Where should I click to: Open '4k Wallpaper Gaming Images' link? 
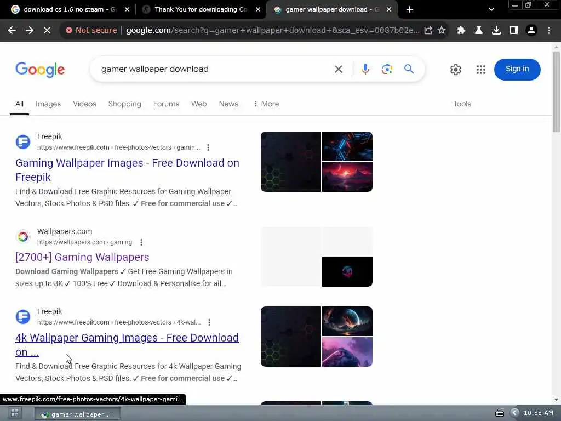(127, 345)
